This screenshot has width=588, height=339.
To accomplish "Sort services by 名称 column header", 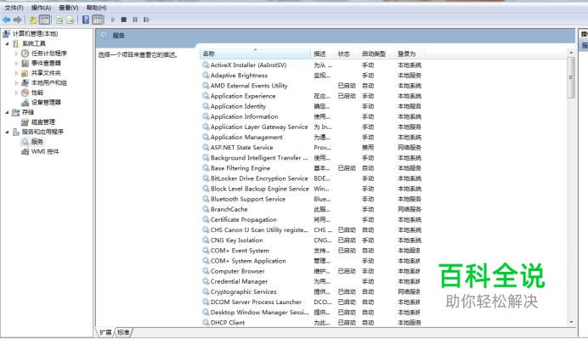I will pyautogui.click(x=255, y=54).
